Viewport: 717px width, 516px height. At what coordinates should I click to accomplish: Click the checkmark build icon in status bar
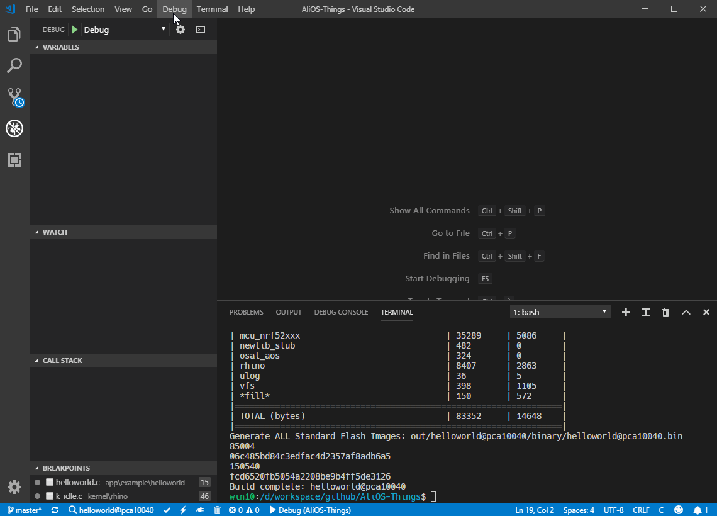[x=167, y=510]
